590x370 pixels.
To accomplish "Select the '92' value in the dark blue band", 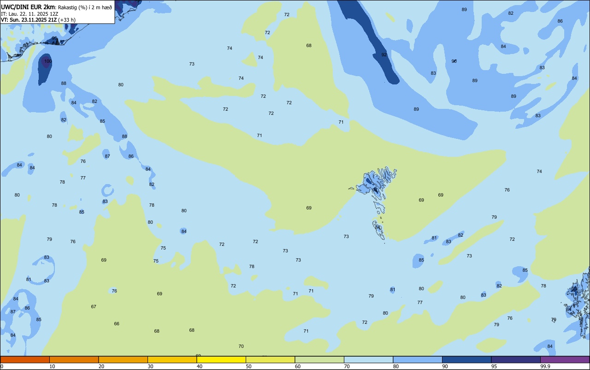I will pos(384,55).
